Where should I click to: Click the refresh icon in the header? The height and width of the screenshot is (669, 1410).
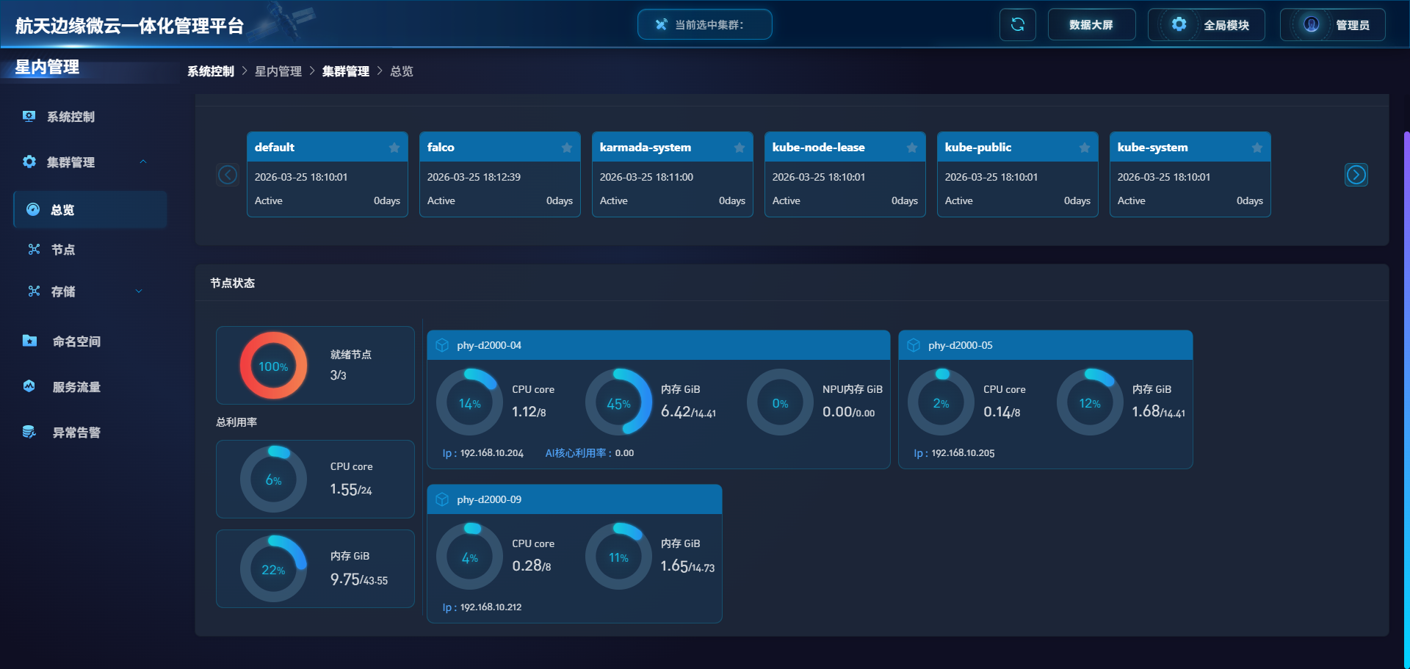(1017, 25)
